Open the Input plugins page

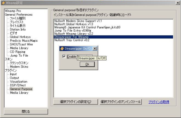coord(13,74)
